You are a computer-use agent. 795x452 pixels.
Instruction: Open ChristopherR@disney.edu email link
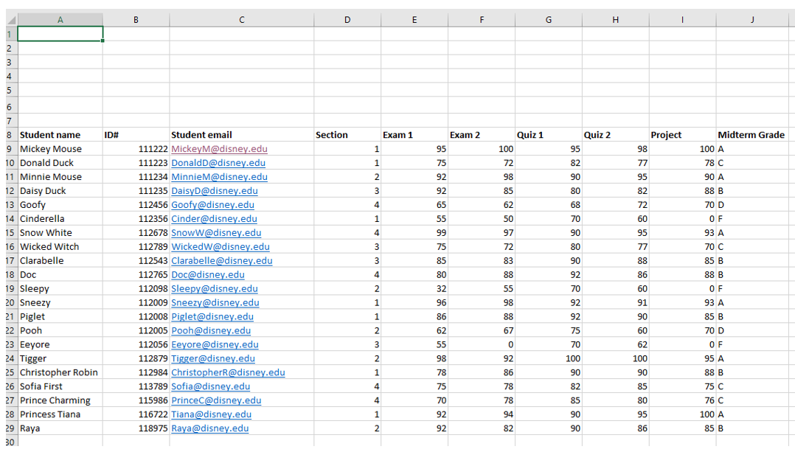(228, 372)
